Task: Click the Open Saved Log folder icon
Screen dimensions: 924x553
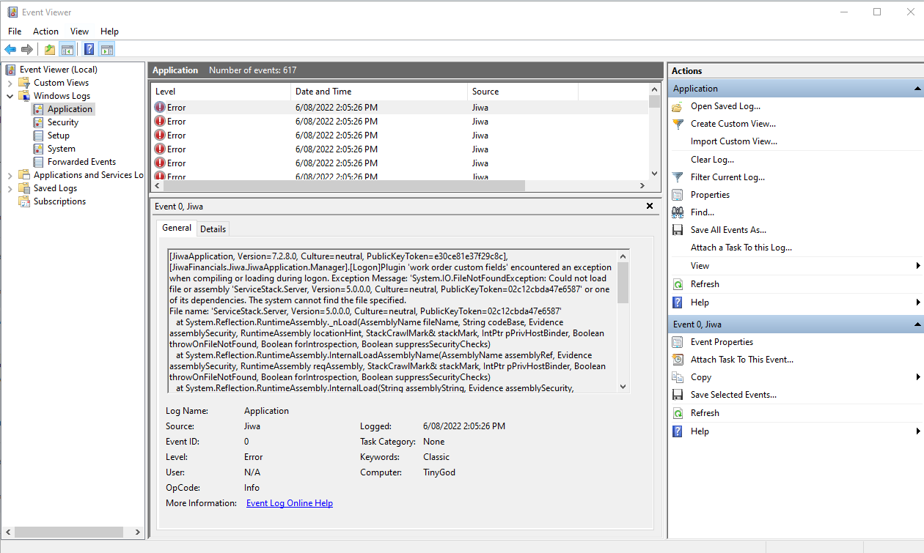Action: tap(678, 106)
